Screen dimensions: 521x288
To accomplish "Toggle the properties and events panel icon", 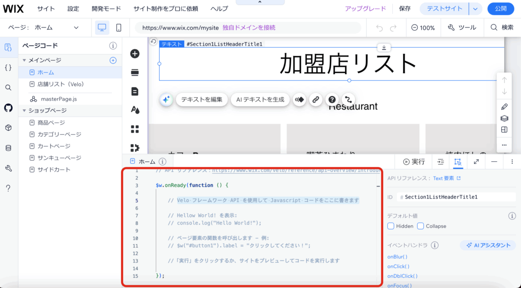I will [458, 162].
